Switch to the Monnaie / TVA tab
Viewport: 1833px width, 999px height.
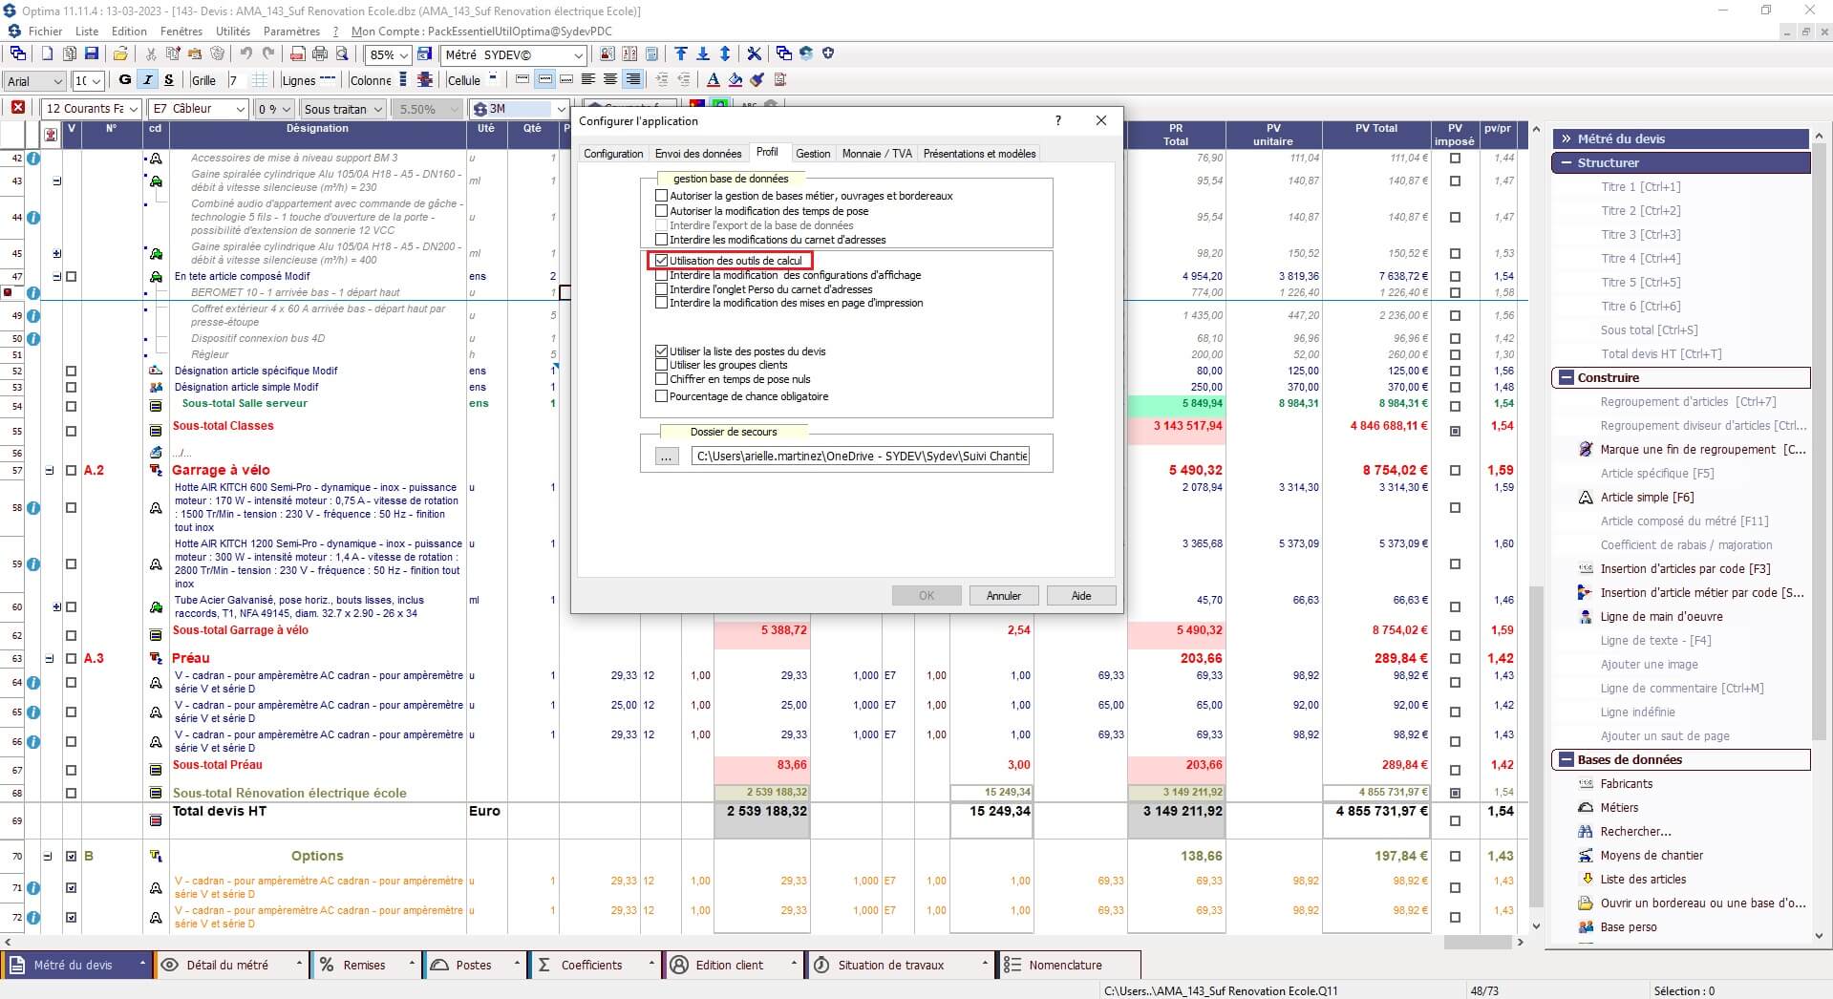[877, 153]
